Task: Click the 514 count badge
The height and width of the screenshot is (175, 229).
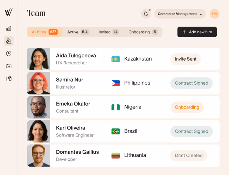Action: click(x=85, y=32)
